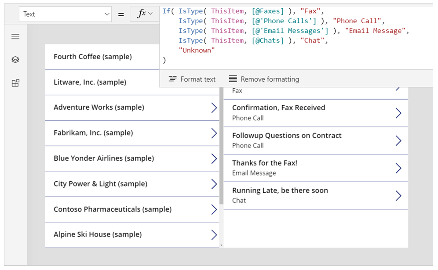Click the accounts gallery scrollbar thumb

pos(221,146)
